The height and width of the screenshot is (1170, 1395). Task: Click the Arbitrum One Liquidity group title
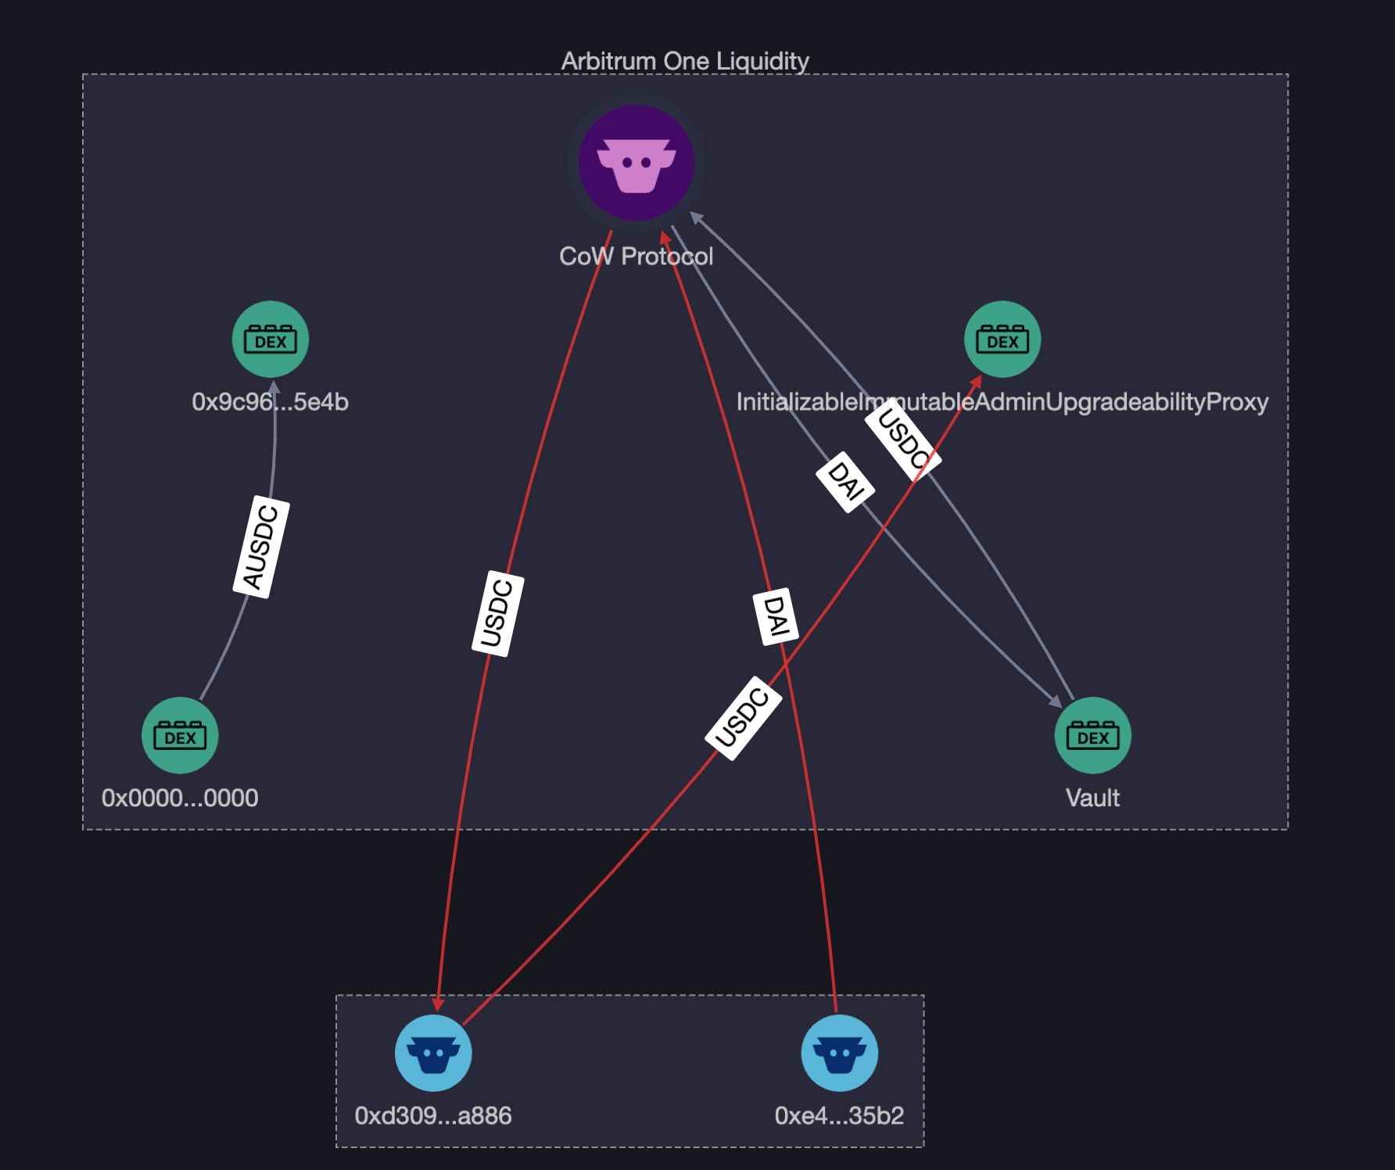(x=685, y=61)
